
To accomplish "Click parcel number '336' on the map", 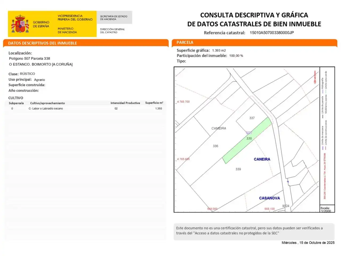I will (x=216, y=146).
